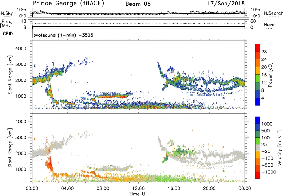
Task: Click the '08:00' time axis label
Action: [103, 189]
